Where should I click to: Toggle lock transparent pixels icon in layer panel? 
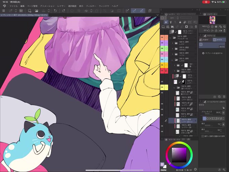pos(185,22)
